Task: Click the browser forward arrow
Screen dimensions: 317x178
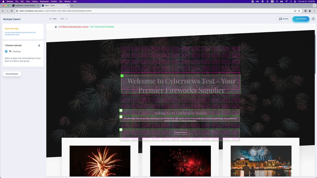Action: click(x=7, y=11)
